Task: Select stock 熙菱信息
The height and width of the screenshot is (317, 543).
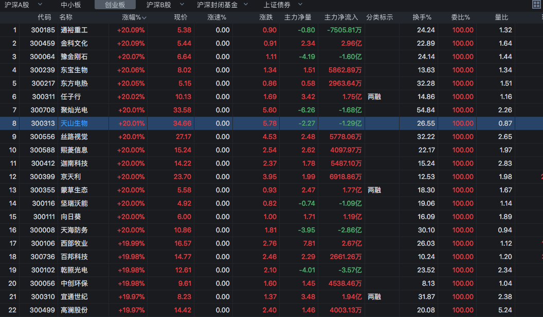Action: (x=74, y=150)
